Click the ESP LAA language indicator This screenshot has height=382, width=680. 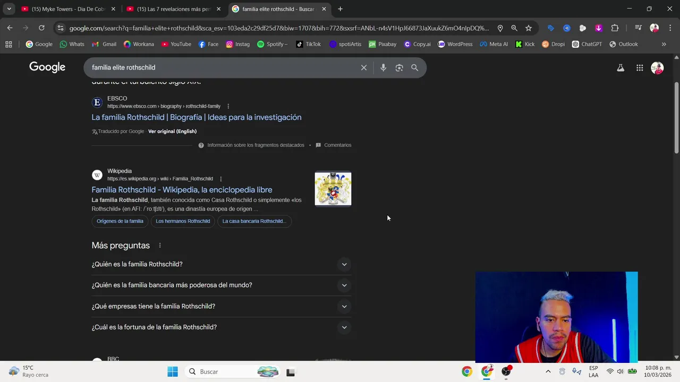[593, 371]
